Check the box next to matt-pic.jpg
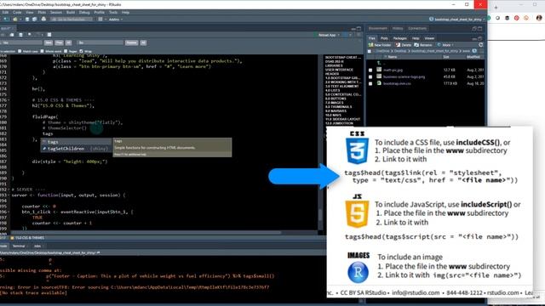Screen dimensions: 545x306 point(370,70)
